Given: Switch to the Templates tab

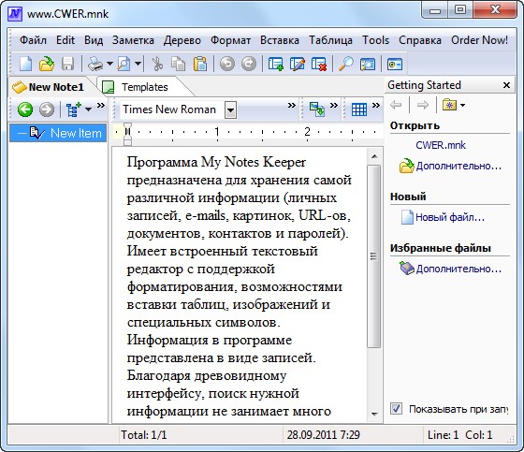Looking at the screenshot, I should 144,87.
